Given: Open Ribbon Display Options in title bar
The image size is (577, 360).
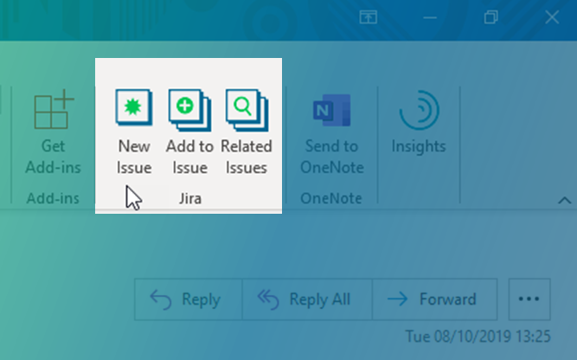Looking at the screenshot, I should 369,17.
